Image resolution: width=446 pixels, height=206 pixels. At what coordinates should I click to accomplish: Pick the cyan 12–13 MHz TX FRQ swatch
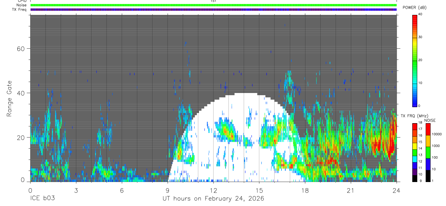pos(415,159)
